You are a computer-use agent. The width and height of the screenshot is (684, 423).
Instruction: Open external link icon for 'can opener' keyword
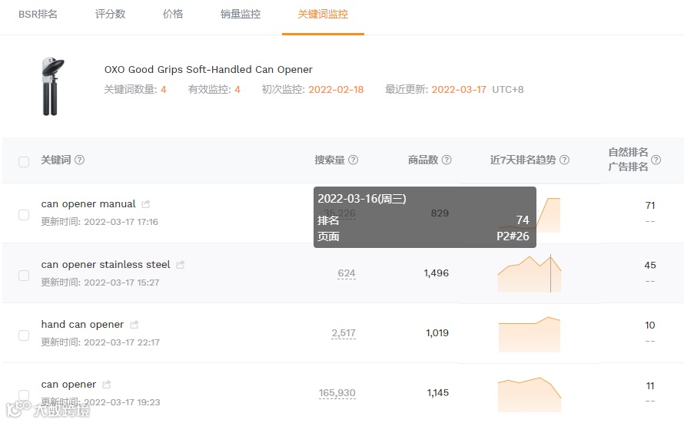coord(106,384)
